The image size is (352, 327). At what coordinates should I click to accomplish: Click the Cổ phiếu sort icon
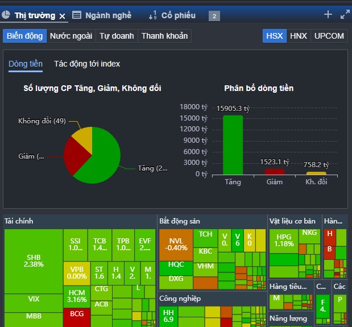[152, 15]
